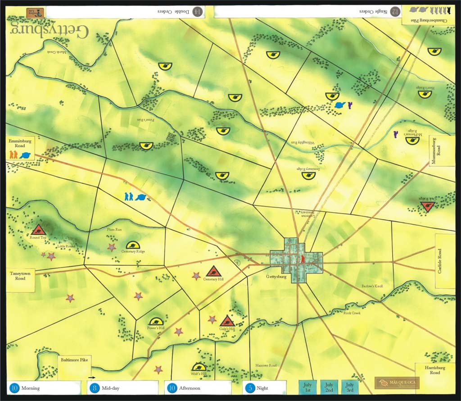Click the large upside-down Gettysburg map title

49,30
